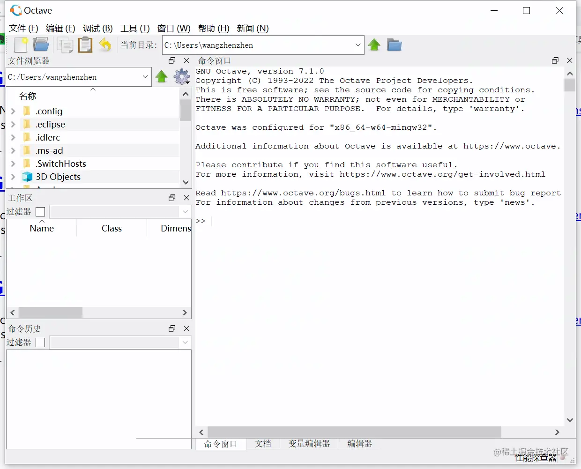Open the 窗口 (W) menu
581x469 pixels.
tap(174, 29)
